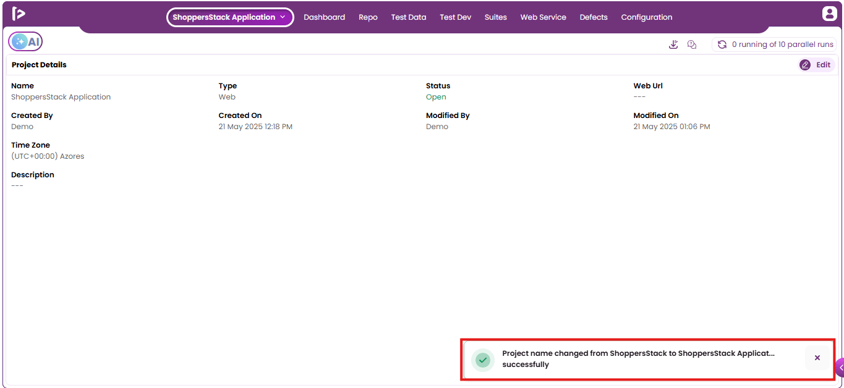Click the time zone value (UTC+00:00) Azores
This screenshot has width=844, height=388.
pyautogui.click(x=48, y=156)
